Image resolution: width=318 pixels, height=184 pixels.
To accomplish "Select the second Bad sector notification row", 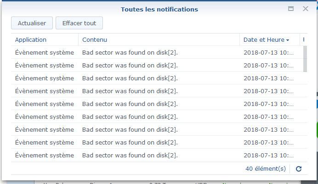I will (157, 65).
